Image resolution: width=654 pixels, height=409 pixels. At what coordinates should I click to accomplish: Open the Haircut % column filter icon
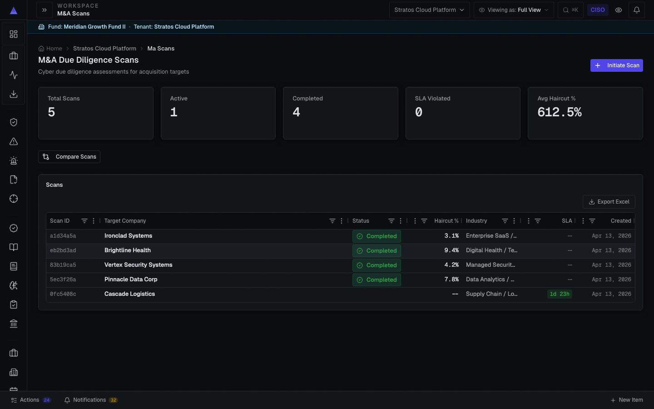coord(424,221)
